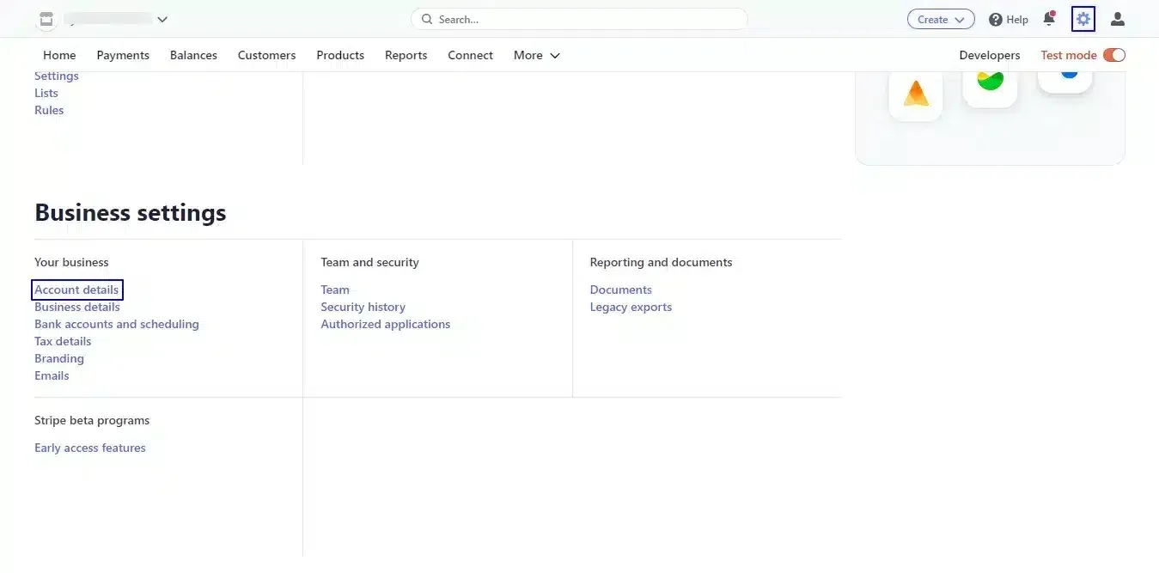
Task: Click the user profile icon
Action: click(x=1117, y=18)
